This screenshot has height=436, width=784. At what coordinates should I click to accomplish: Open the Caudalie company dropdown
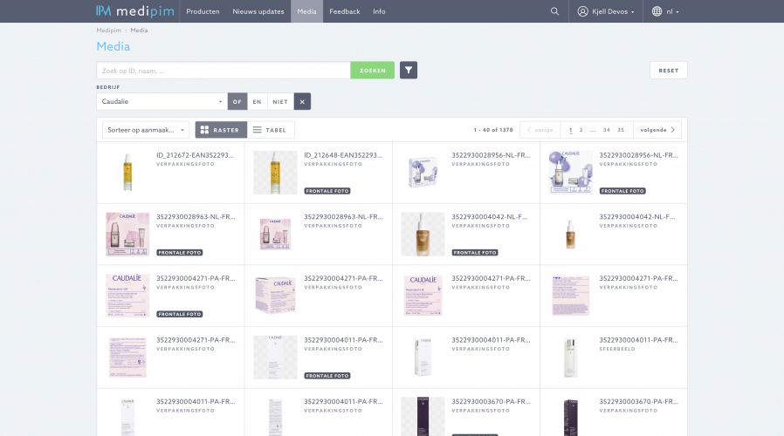pyautogui.click(x=162, y=101)
